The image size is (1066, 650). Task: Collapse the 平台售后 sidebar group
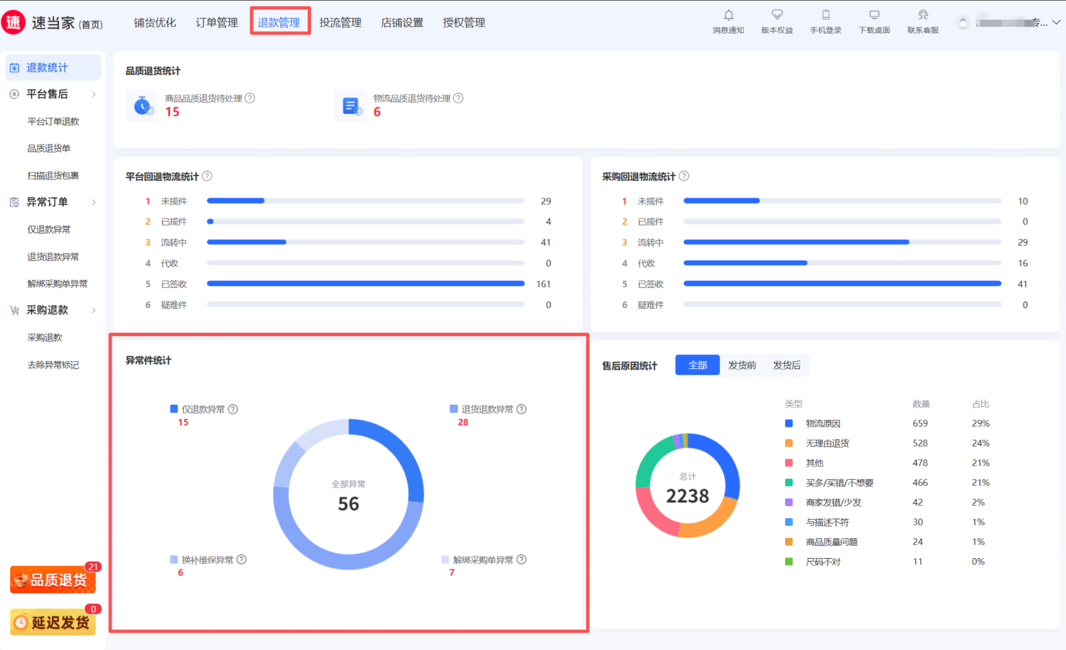(94, 94)
